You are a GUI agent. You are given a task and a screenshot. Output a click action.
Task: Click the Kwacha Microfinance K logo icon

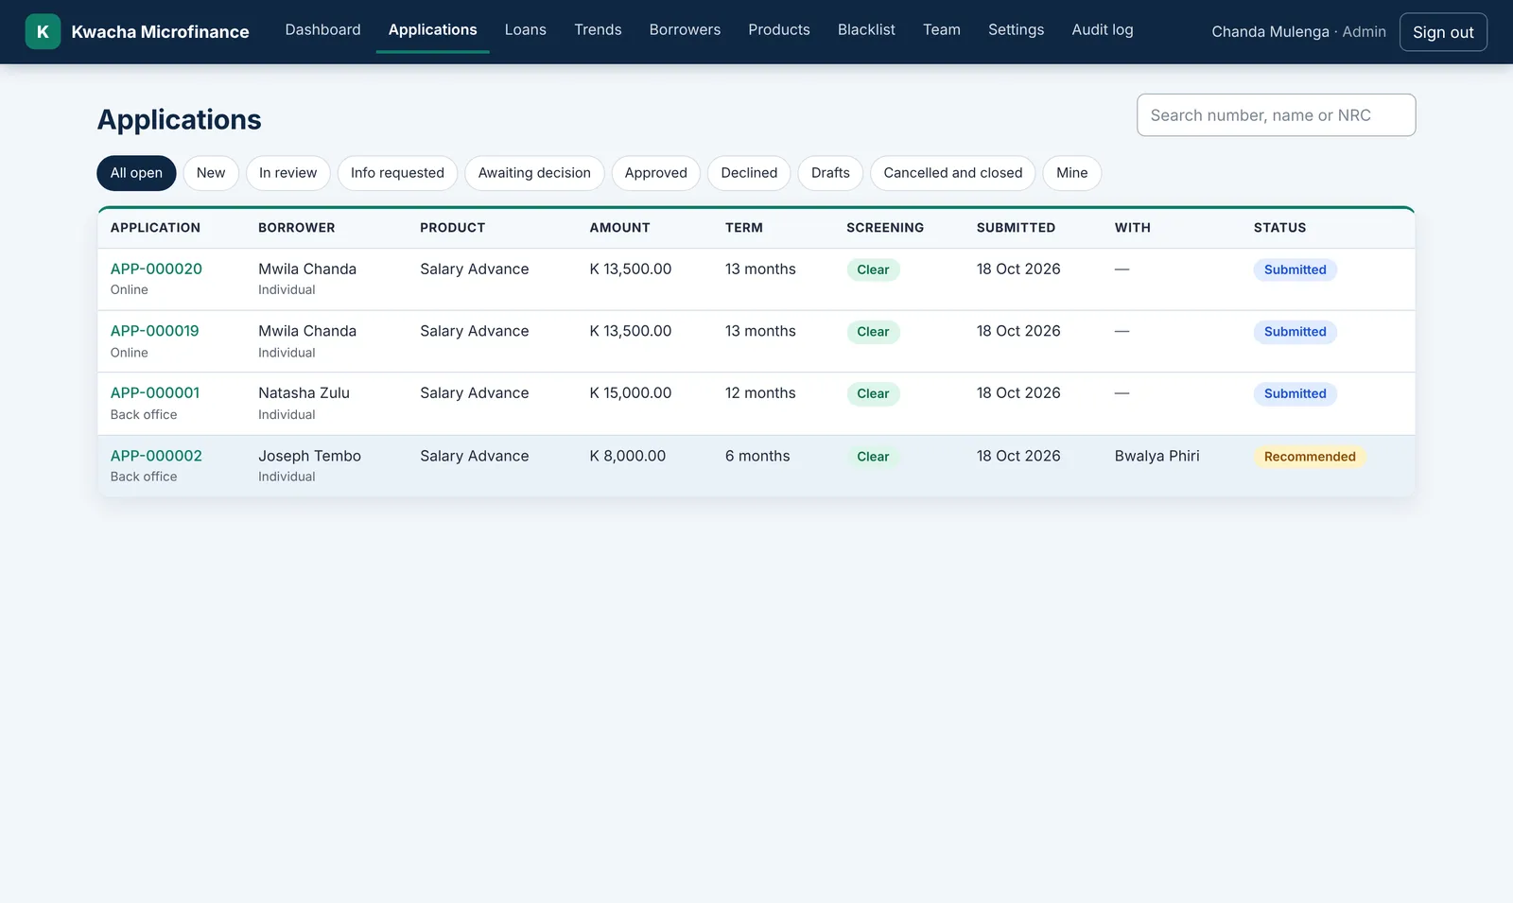(43, 31)
